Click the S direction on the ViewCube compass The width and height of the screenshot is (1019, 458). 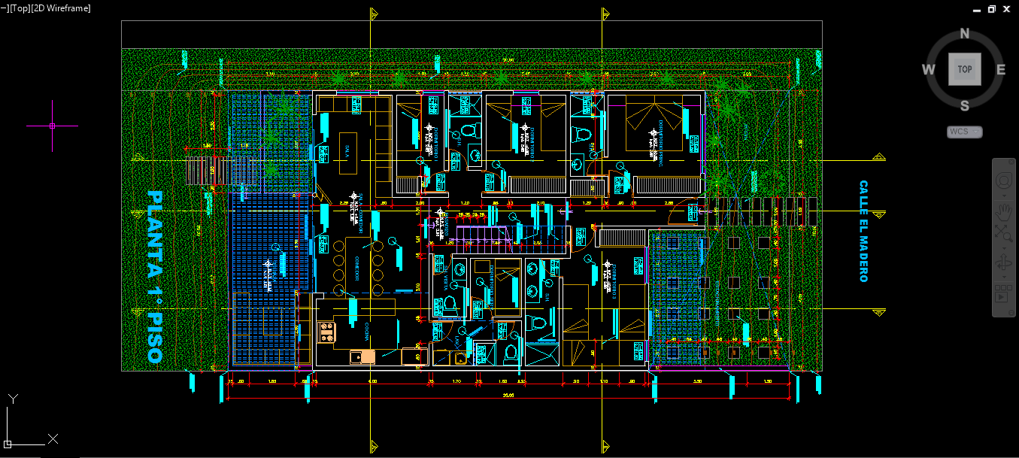965,105
